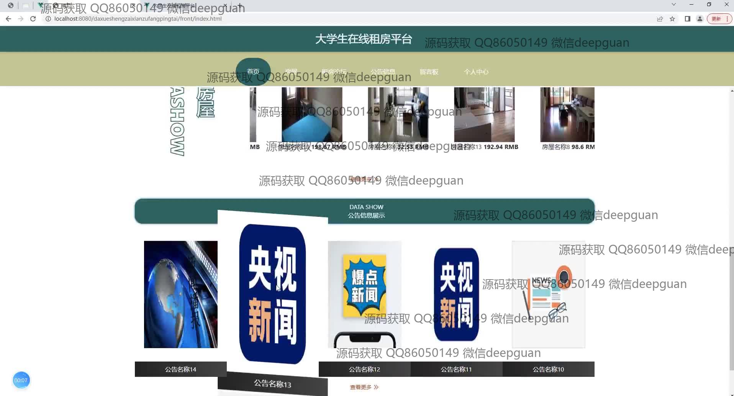Click the 公告信息展示 DATA SHOW banner
This screenshot has height=396, width=734.
(x=365, y=211)
